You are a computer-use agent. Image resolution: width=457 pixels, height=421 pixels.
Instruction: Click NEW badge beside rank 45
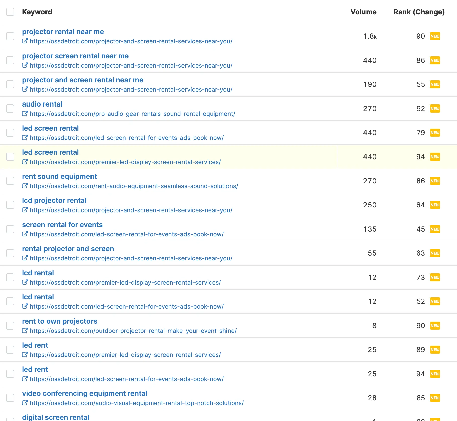(435, 229)
